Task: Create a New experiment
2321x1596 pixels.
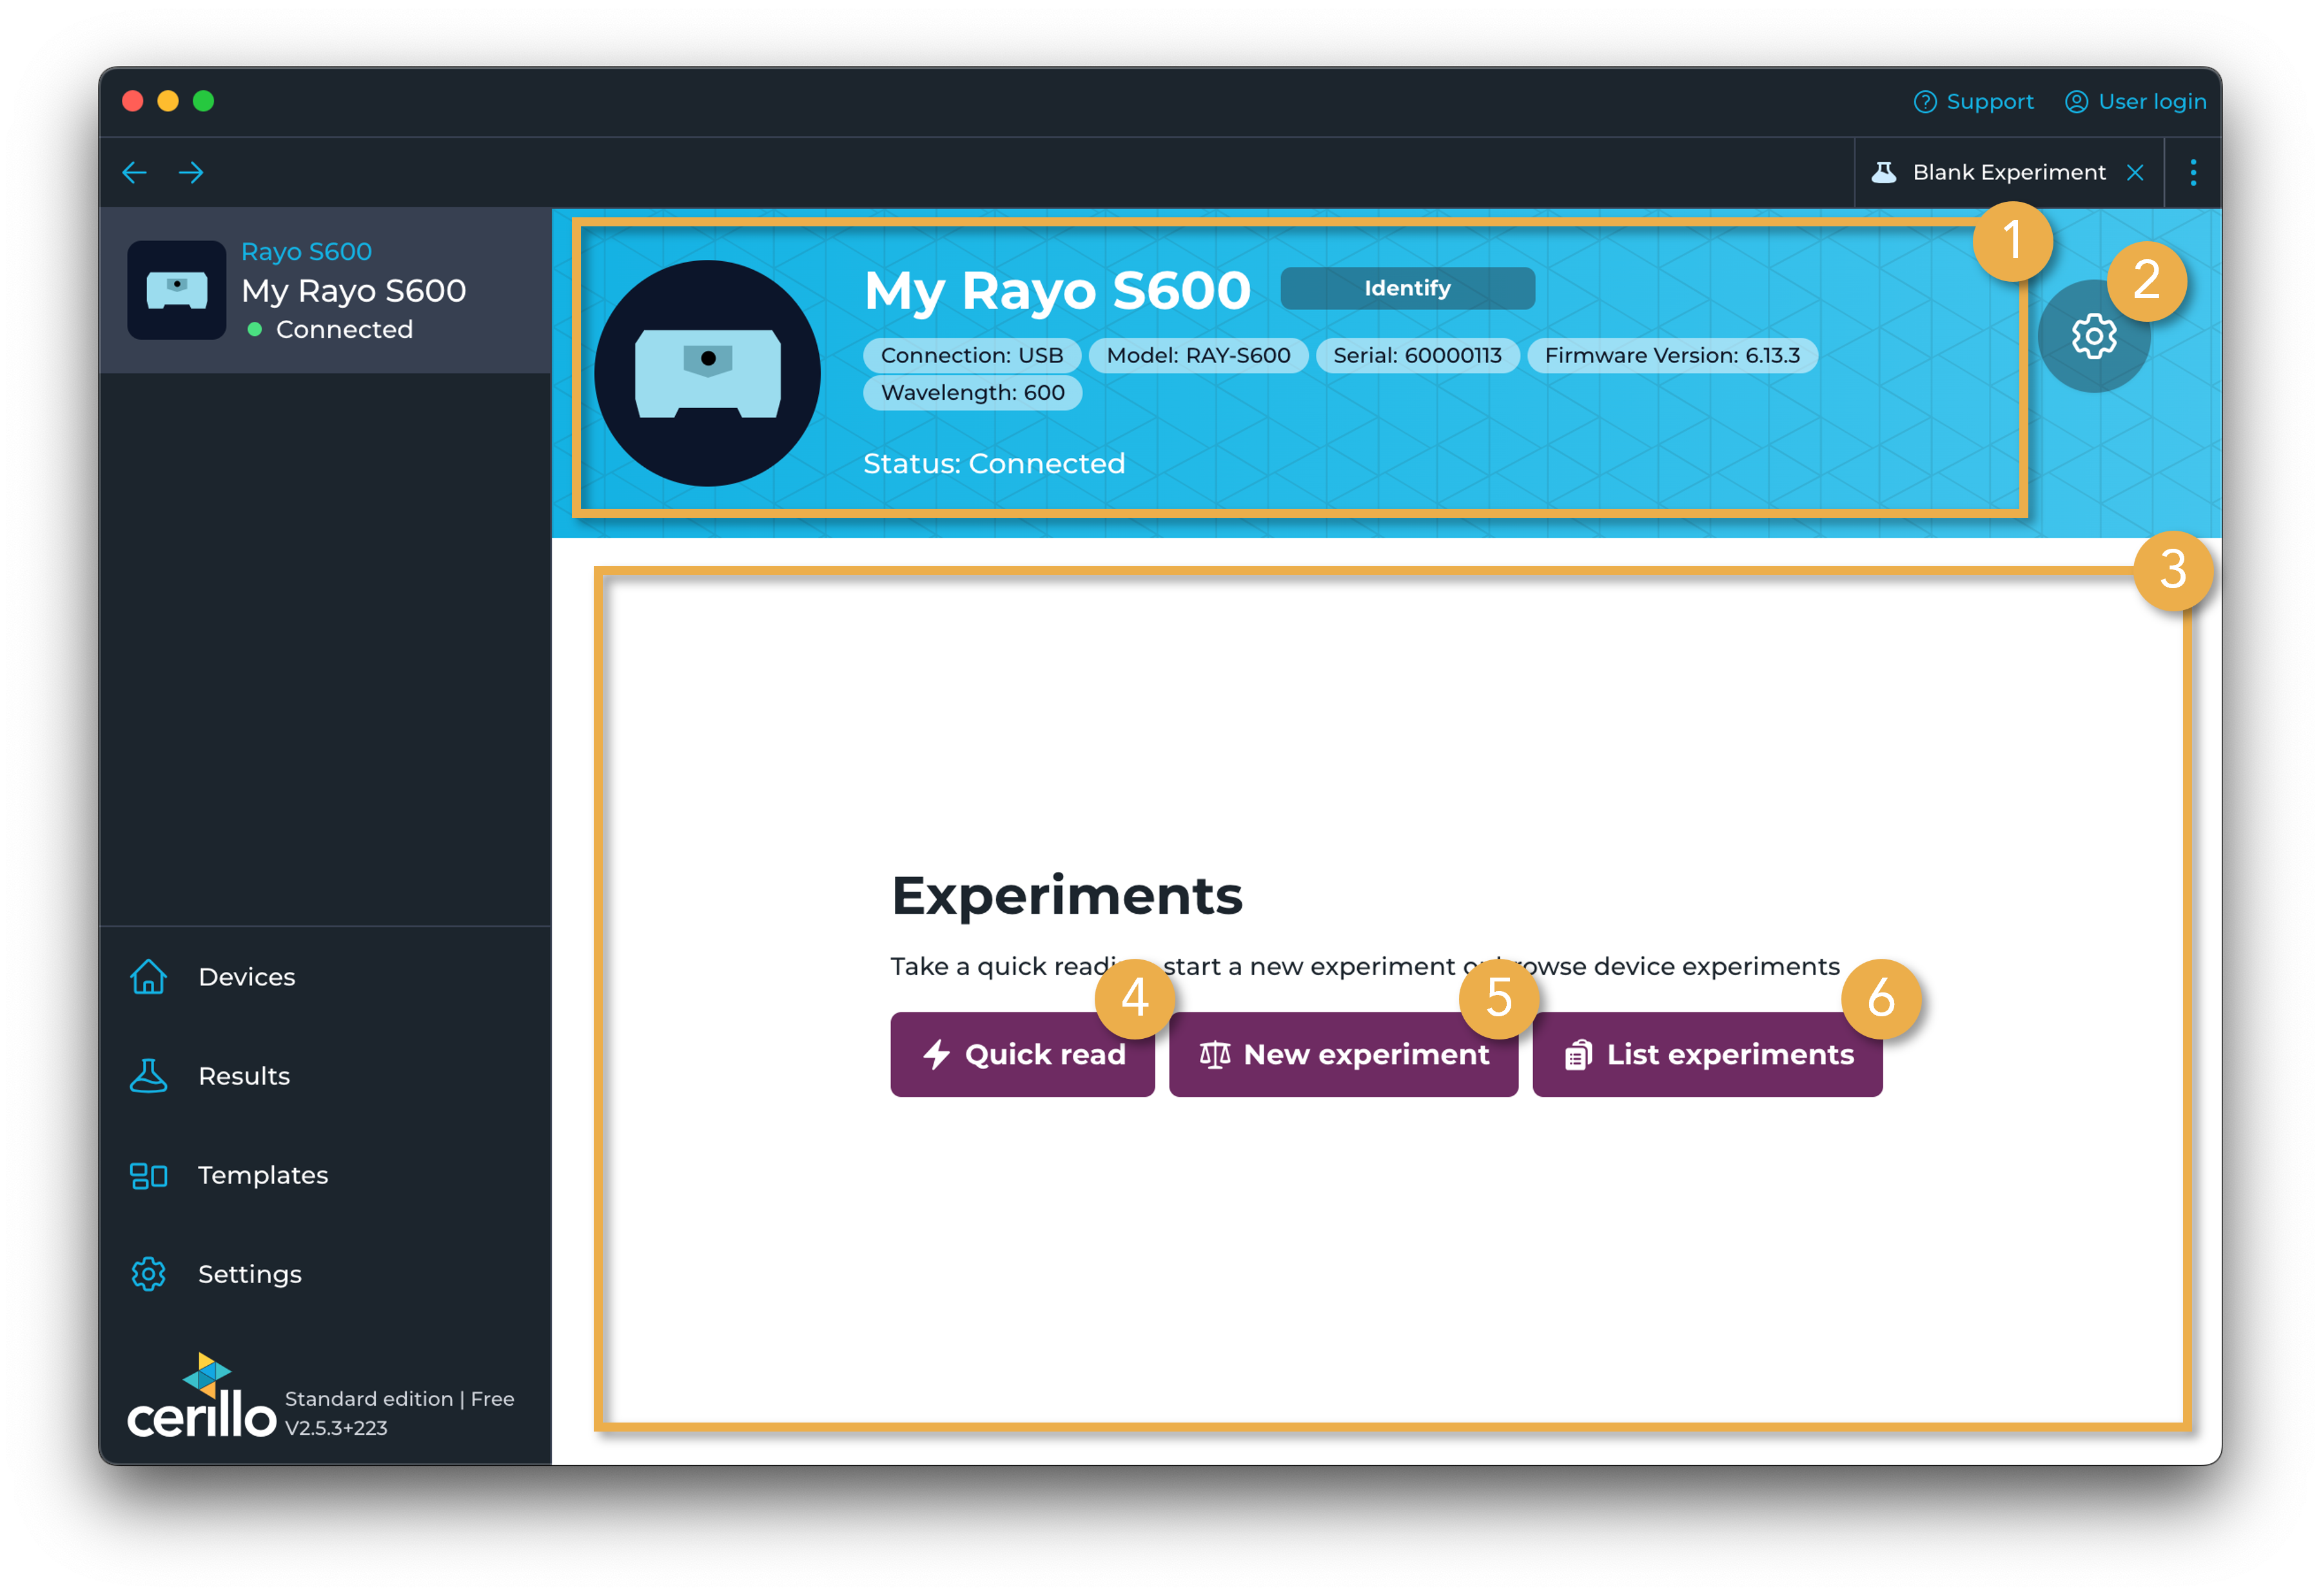Action: (x=1342, y=1055)
